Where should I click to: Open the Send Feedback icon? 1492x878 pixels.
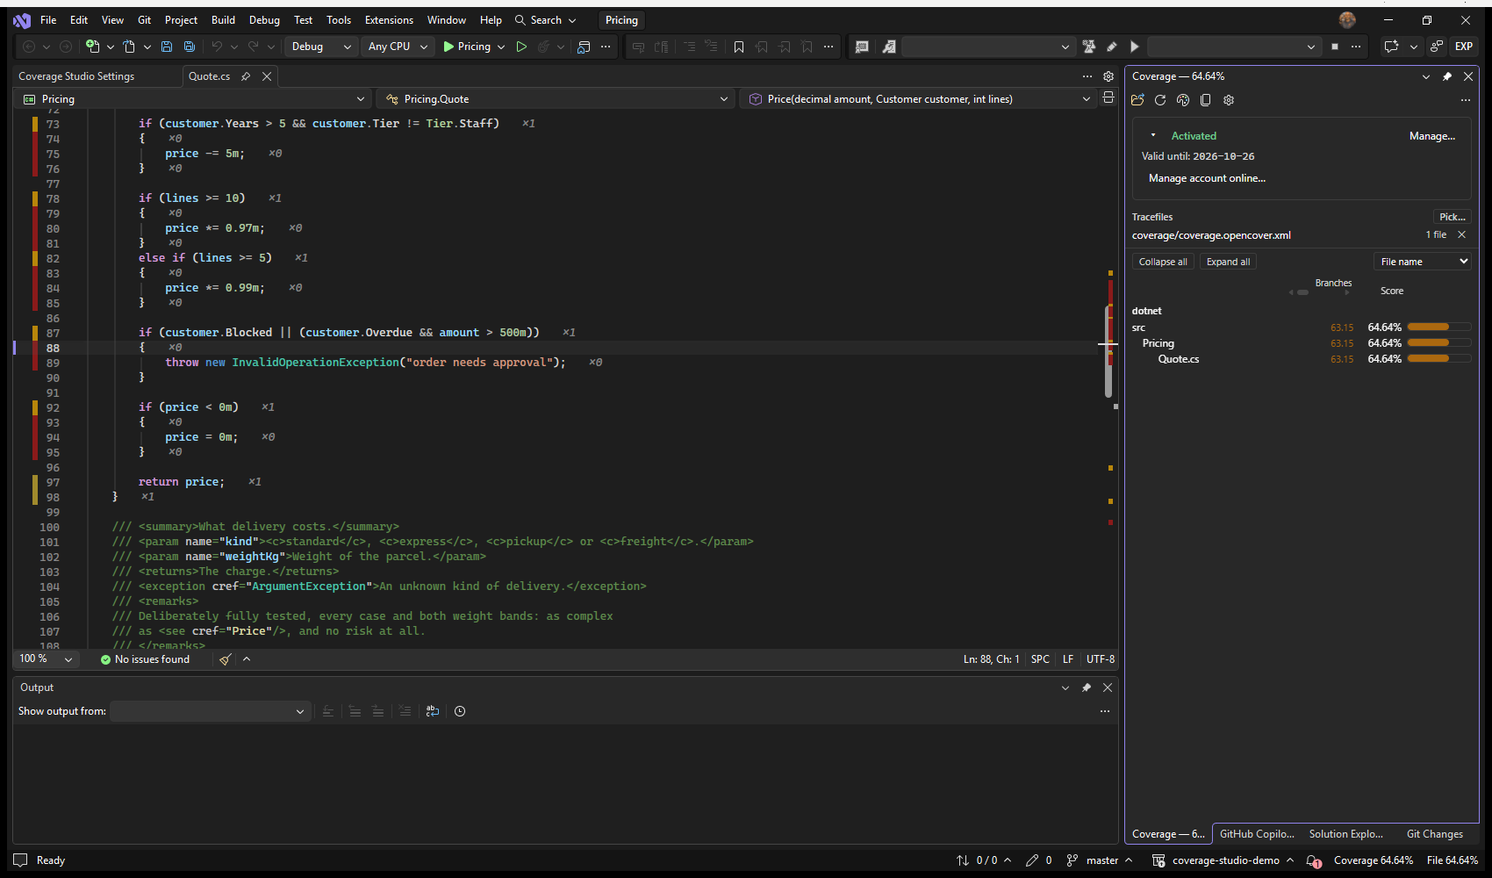click(1437, 47)
